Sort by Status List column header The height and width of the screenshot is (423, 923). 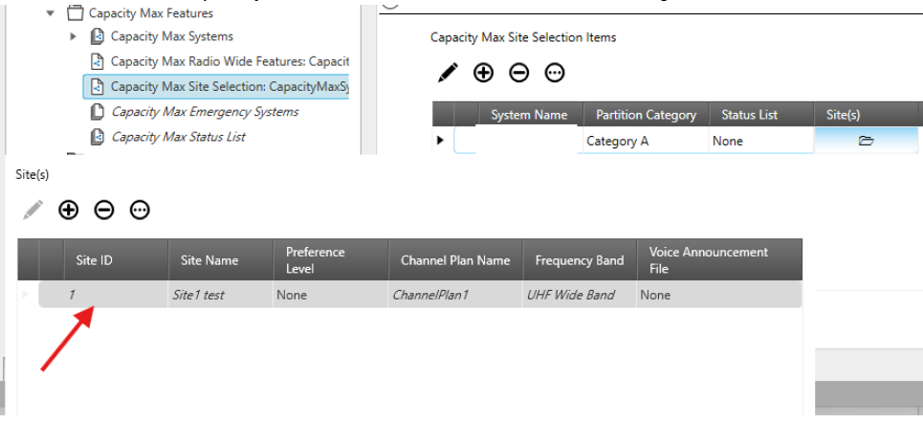coord(761,115)
